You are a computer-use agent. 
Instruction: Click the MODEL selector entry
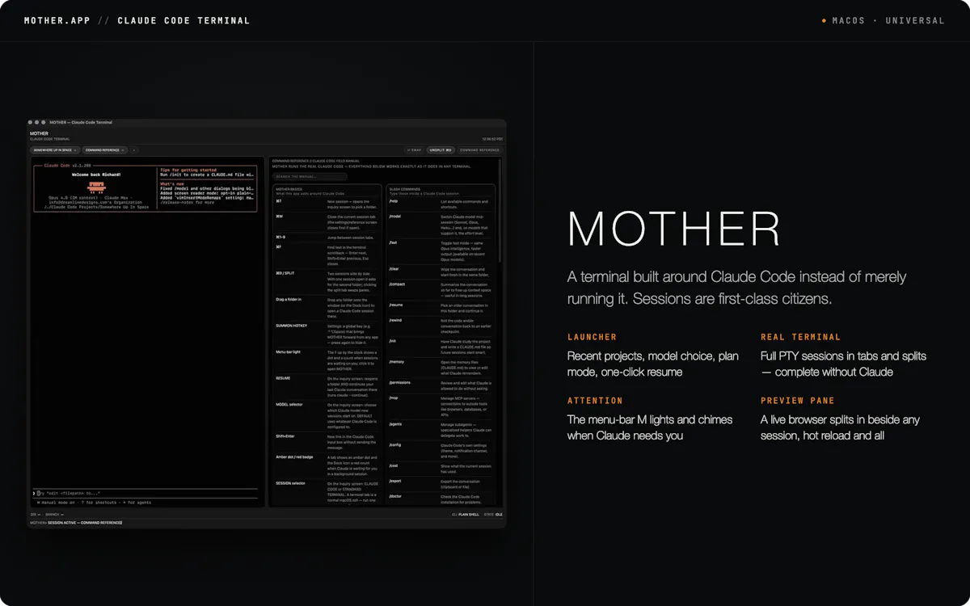(327, 415)
